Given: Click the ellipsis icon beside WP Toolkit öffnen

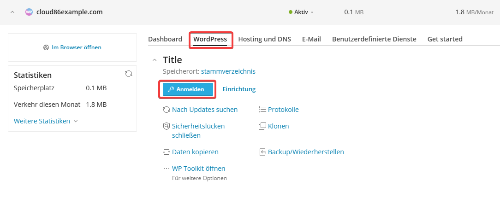Looking at the screenshot, I should click(x=166, y=169).
